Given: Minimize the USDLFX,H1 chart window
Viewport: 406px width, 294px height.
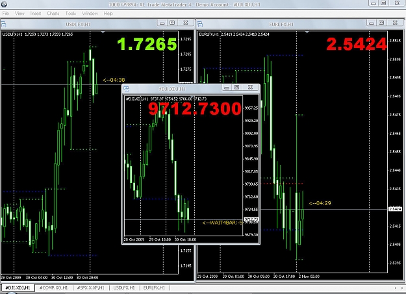Looking at the screenshot, I should coord(162,23).
